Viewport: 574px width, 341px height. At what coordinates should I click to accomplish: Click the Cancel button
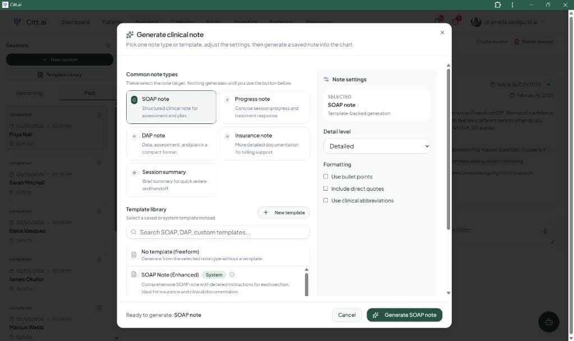coord(346,315)
